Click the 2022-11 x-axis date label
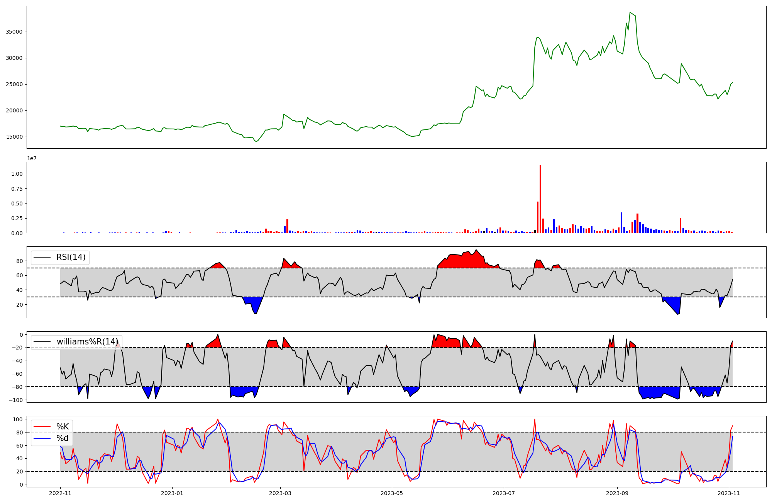The width and height of the screenshot is (772, 502). 60,493
